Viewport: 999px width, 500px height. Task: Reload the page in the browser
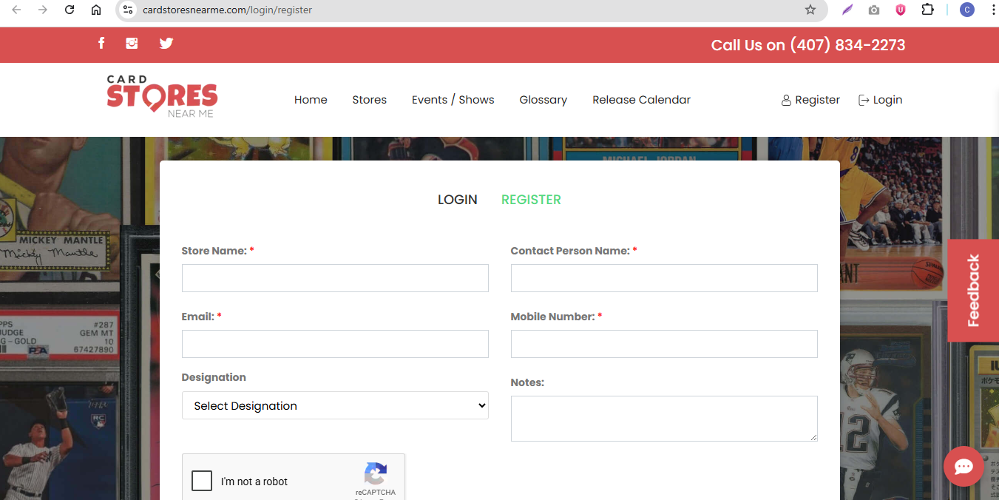pyautogui.click(x=70, y=10)
